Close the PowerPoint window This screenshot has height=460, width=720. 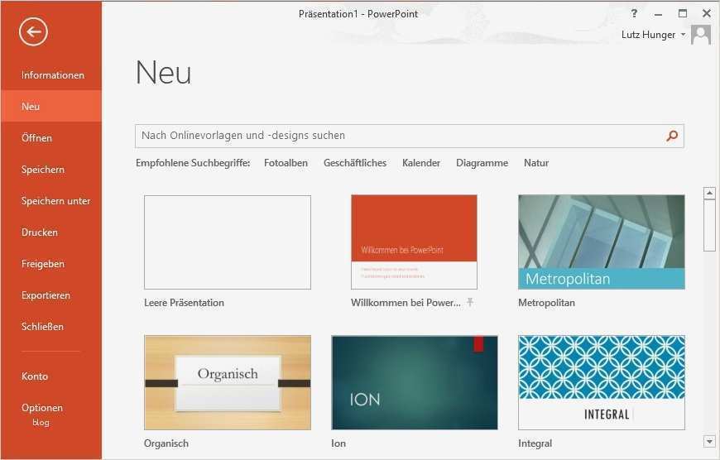(x=707, y=13)
